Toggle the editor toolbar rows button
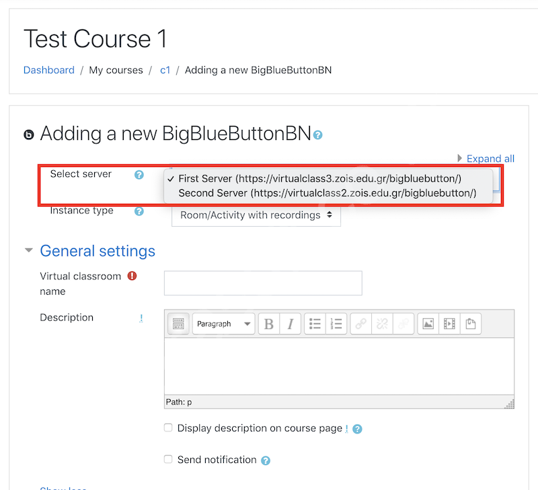Screen dimensions: 538x490 click(178, 324)
